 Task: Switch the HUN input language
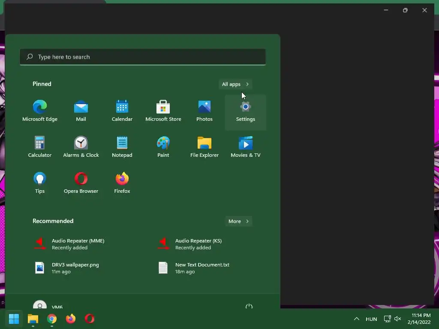click(x=371, y=319)
